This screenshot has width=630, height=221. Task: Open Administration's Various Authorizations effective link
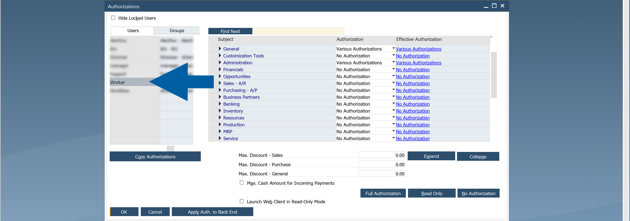[x=419, y=63]
